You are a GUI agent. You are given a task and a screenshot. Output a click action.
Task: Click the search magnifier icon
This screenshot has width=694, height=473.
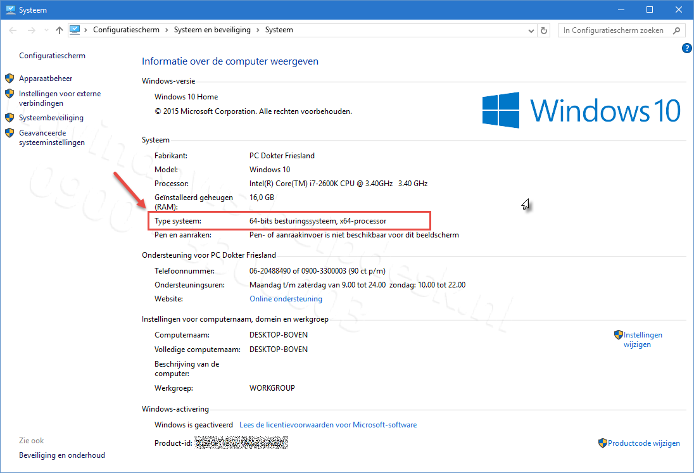tap(676, 30)
